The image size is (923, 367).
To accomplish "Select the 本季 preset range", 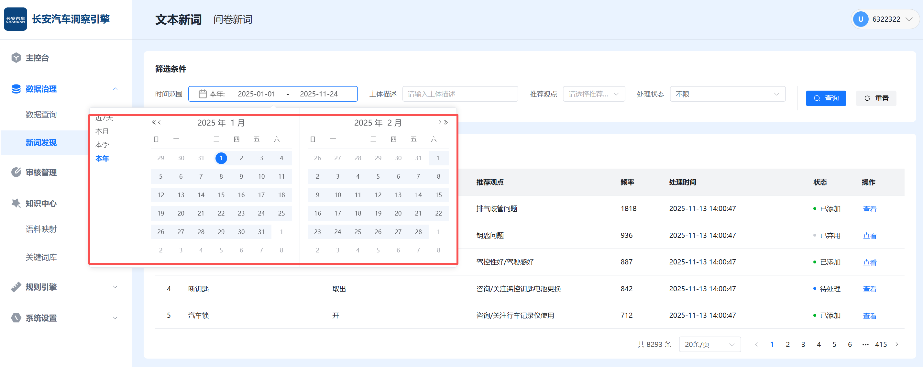I will 102,145.
